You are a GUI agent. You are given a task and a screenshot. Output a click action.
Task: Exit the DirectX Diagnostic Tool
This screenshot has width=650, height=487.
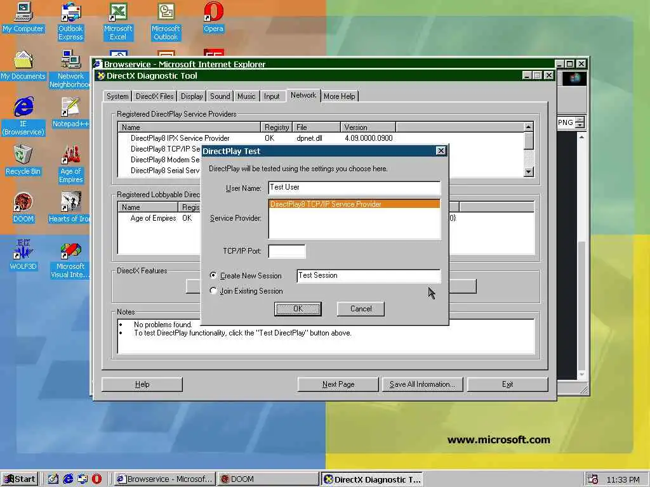[507, 384]
